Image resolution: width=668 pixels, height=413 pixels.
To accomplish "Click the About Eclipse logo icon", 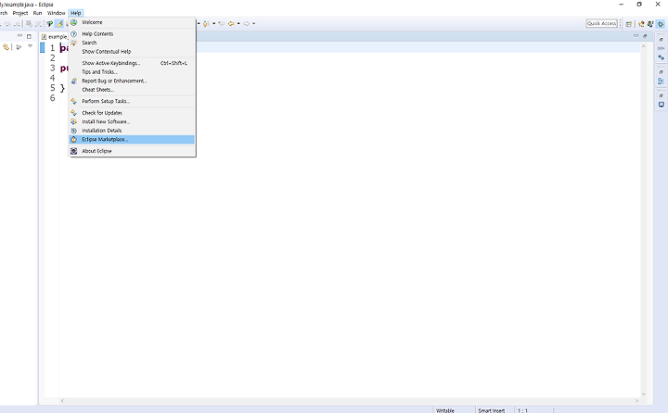I will pos(73,151).
